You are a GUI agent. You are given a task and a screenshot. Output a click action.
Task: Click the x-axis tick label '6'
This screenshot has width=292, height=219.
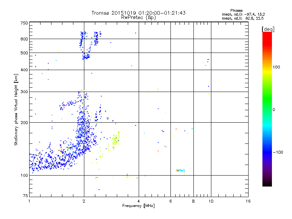[170, 201]
